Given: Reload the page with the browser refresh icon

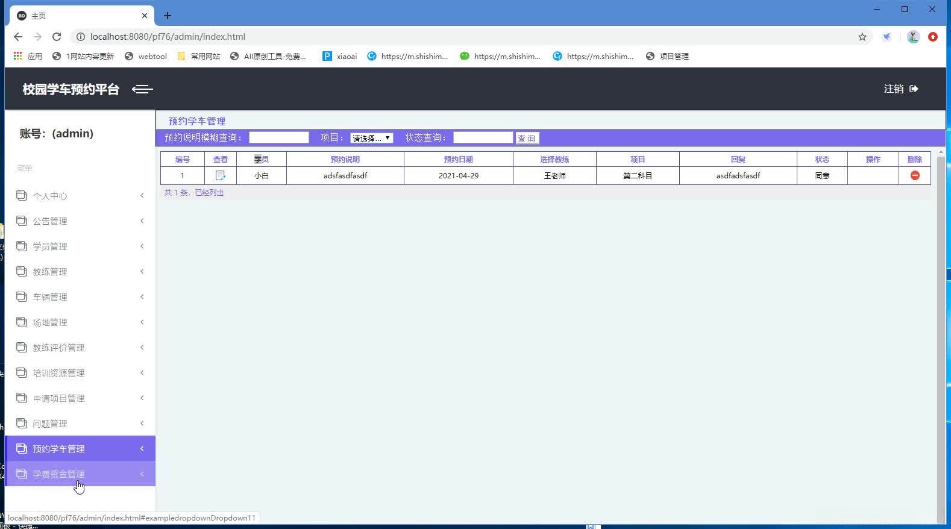Looking at the screenshot, I should [x=57, y=37].
